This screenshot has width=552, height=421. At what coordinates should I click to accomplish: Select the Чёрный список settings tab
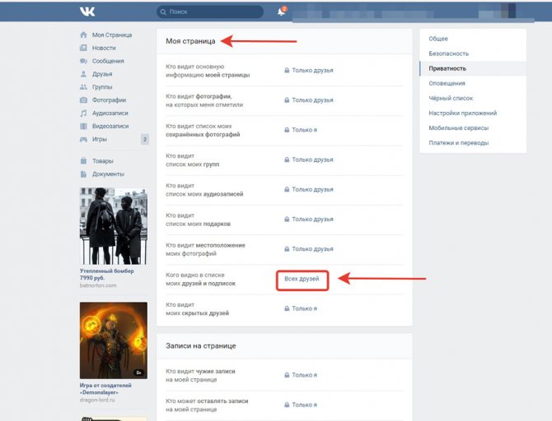[450, 98]
